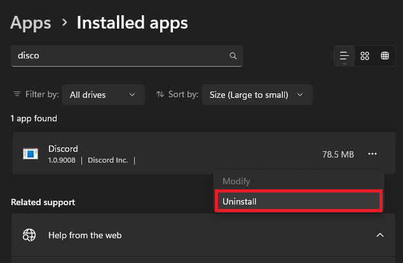Click the 78.5 MB size value
This screenshot has height=263, width=403.
pyautogui.click(x=338, y=154)
